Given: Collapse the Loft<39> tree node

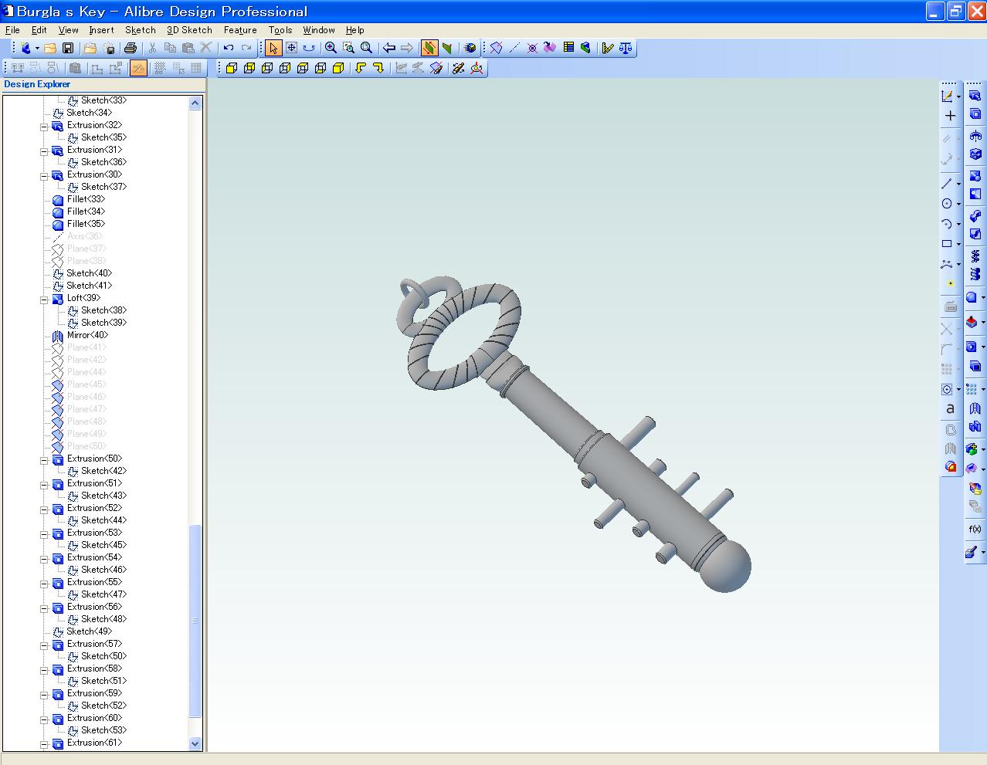Looking at the screenshot, I should point(45,299).
